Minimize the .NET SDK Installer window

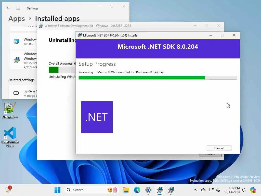click(x=211, y=35)
